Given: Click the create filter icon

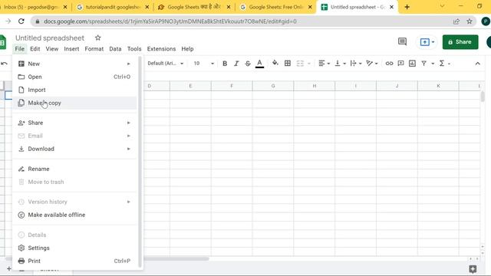Looking at the screenshot, I should click(423, 64).
